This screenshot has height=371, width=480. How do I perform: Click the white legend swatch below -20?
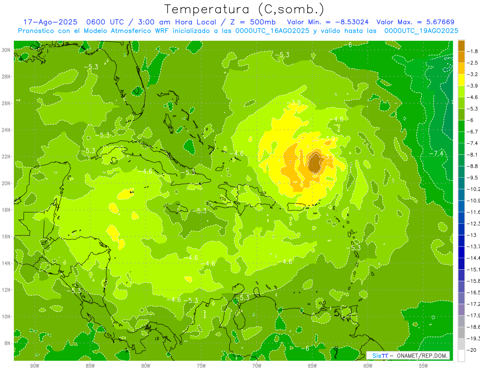(x=461, y=355)
